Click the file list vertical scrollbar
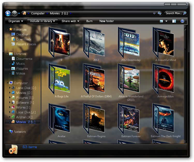Viewport: 194px width, 162px height. [186, 84]
